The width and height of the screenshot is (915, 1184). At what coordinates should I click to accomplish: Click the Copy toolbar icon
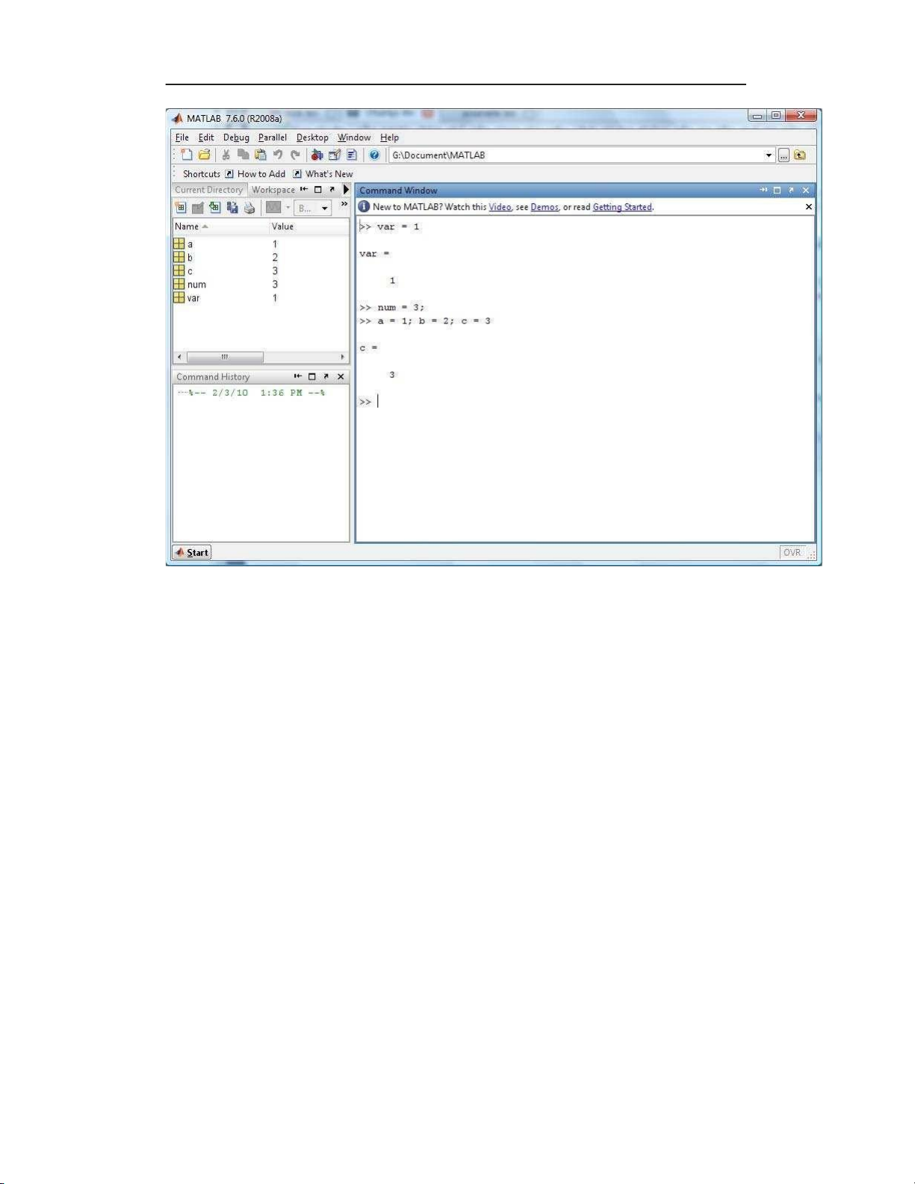[243, 155]
